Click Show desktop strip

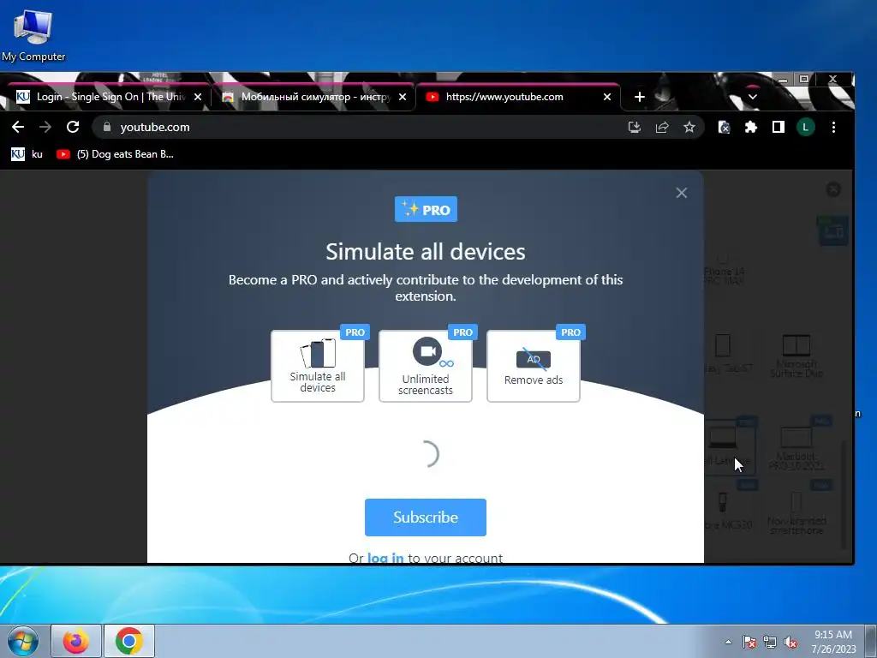(x=871, y=641)
